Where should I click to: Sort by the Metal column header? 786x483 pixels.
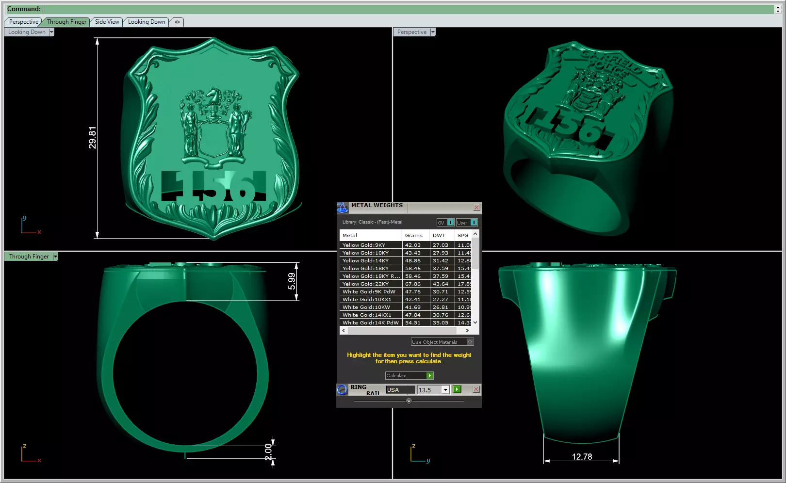(x=371, y=235)
